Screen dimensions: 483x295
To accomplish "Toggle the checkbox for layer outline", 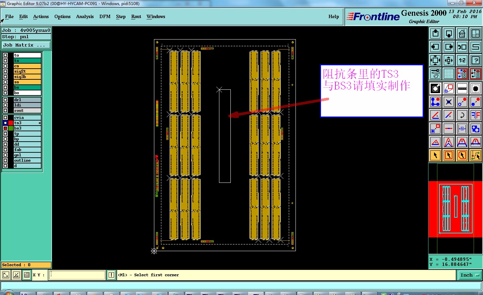I will point(5,160).
